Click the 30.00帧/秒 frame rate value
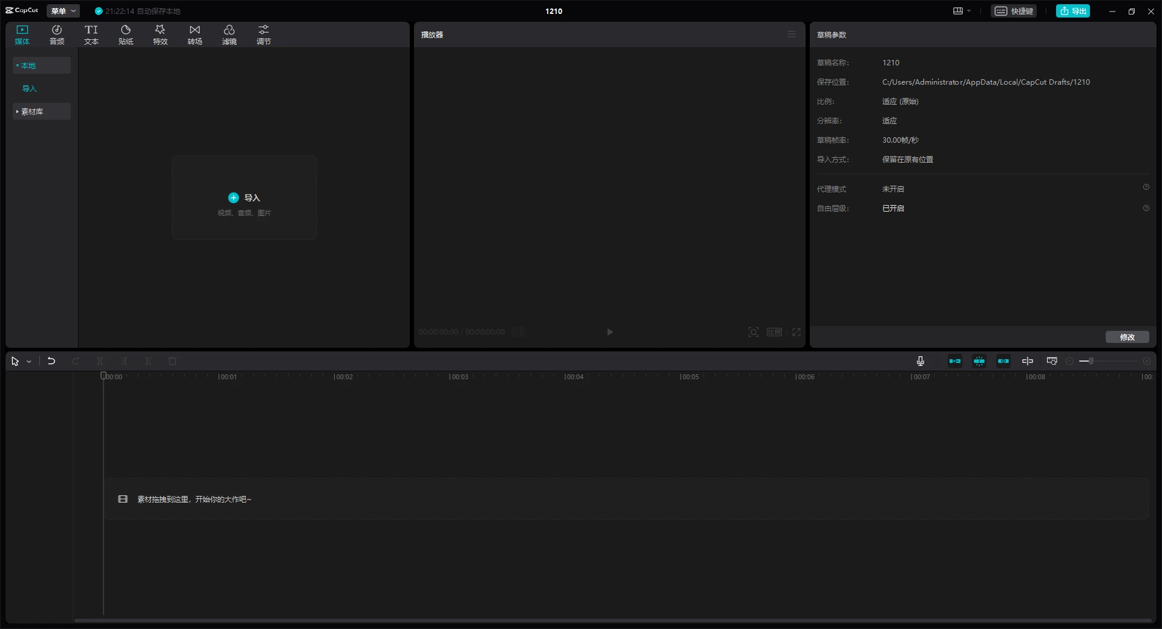This screenshot has width=1162, height=629. [901, 140]
